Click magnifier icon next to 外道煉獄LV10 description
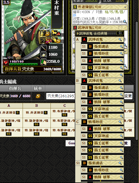Screen dimensions: 139x183 click(x=125, y=22)
